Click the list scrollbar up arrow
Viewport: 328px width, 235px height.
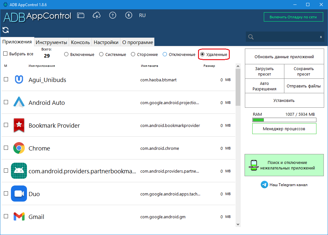tap(238, 66)
